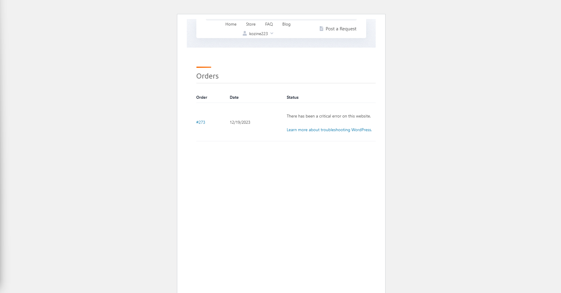Go to the Store page
The height and width of the screenshot is (293, 561).
pyautogui.click(x=251, y=24)
